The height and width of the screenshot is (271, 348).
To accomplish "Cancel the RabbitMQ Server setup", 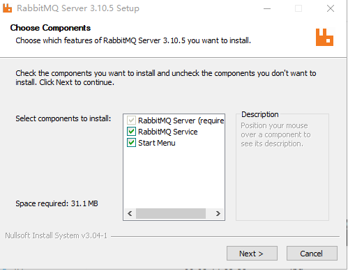I will tap(312, 254).
